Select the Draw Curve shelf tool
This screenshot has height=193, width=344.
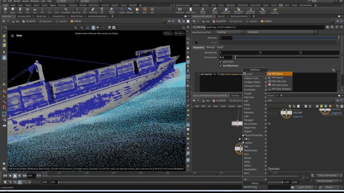pyautogui.click(x=76, y=10)
